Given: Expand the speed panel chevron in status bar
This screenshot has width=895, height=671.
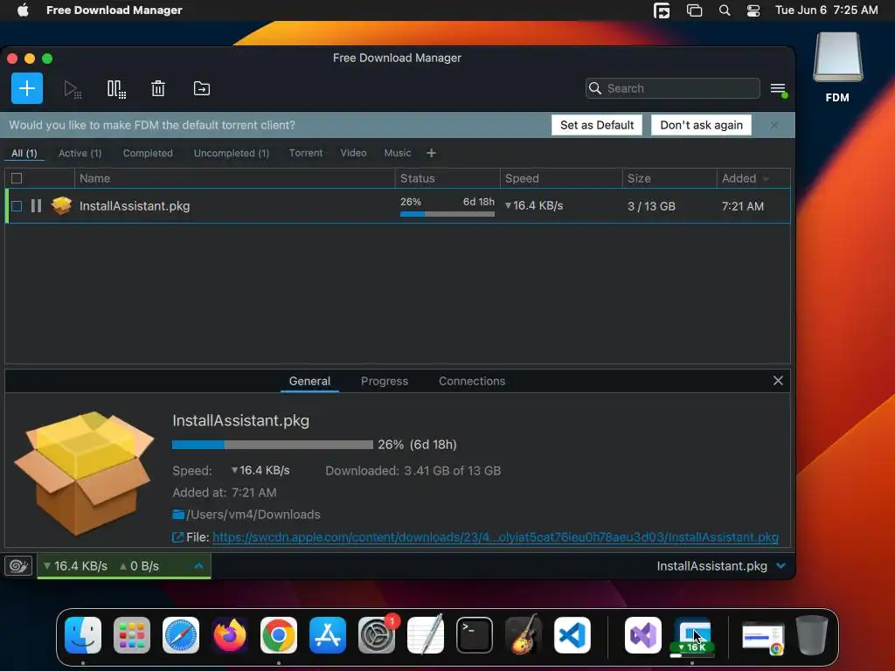Looking at the screenshot, I should (198, 566).
